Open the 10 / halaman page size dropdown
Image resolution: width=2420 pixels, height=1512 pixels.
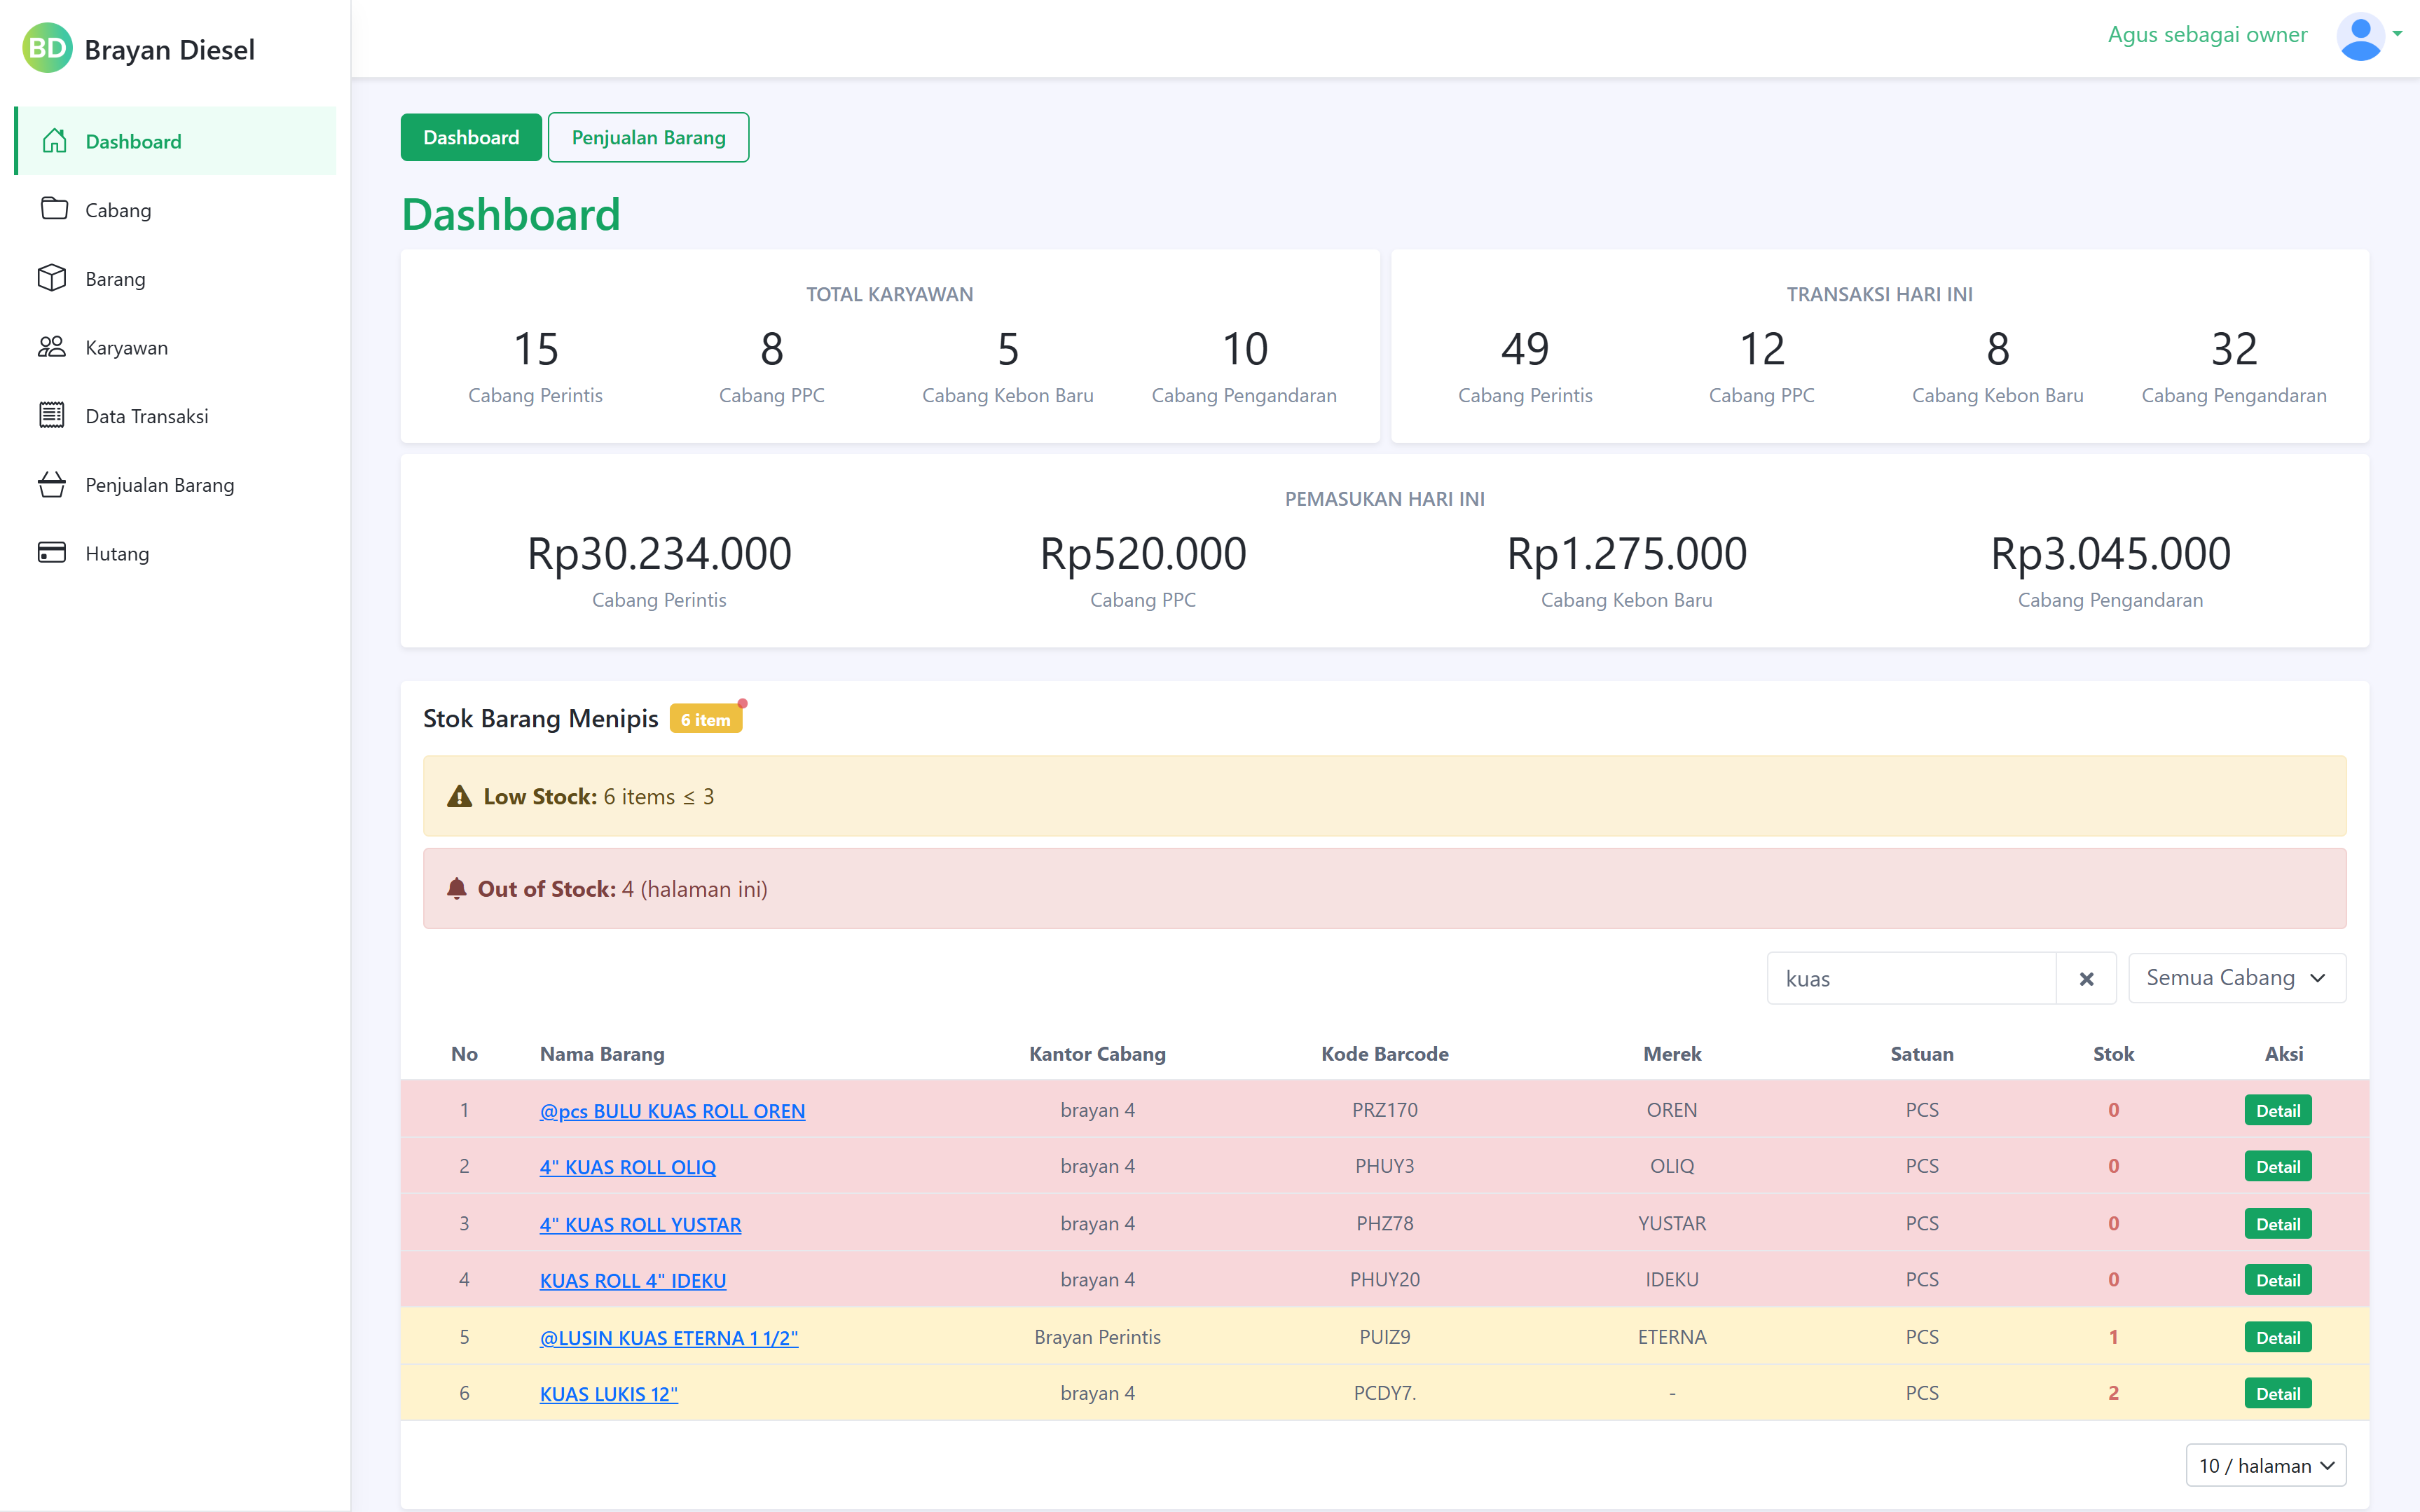click(x=2266, y=1465)
